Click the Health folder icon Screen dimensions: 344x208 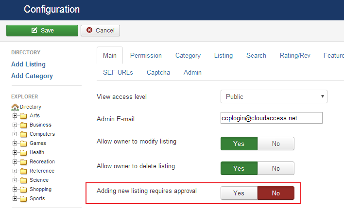tap(23, 153)
